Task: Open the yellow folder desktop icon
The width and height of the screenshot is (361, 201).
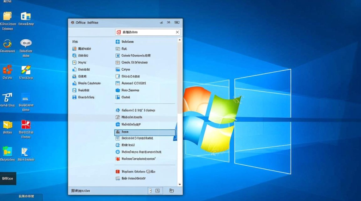Action: click(7, 16)
